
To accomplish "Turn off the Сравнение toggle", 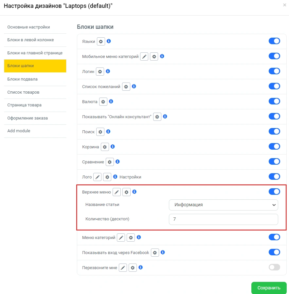I will (x=274, y=161).
